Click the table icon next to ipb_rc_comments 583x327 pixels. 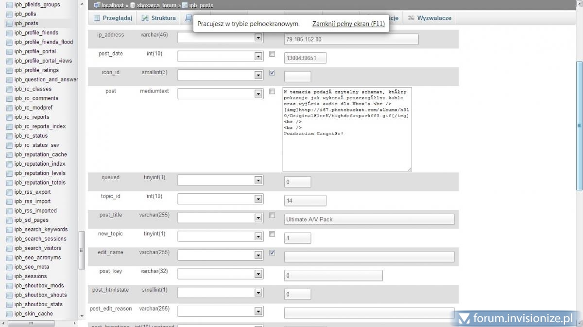coord(9,98)
